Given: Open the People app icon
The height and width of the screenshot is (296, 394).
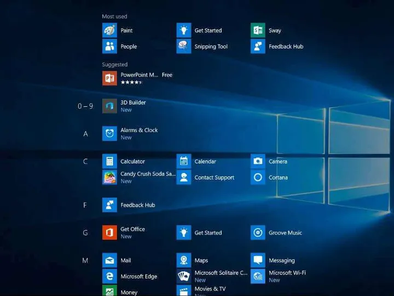Looking at the screenshot, I should pyautogui.click(x=109, y=46).
